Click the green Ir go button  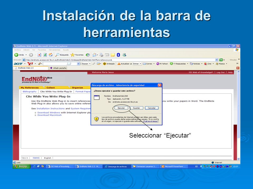coord(221,60)
